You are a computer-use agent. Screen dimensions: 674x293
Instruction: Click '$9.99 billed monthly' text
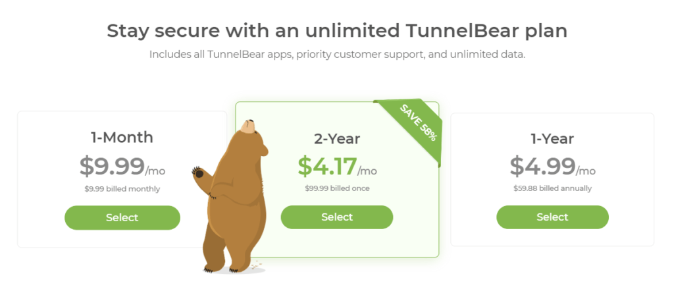pos(122,189)
